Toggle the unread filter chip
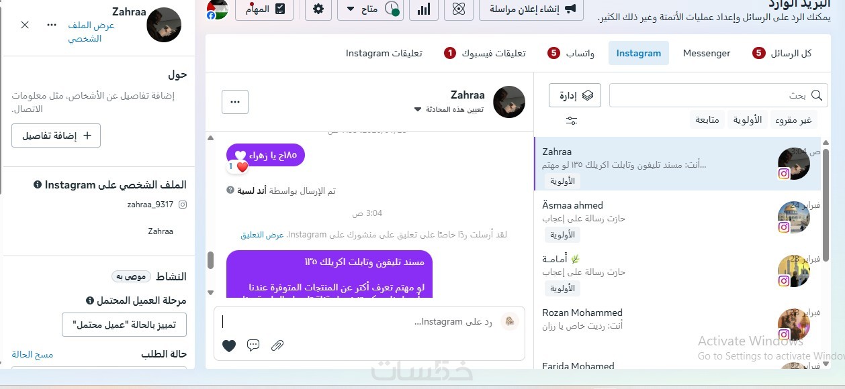 click(794, 120)
